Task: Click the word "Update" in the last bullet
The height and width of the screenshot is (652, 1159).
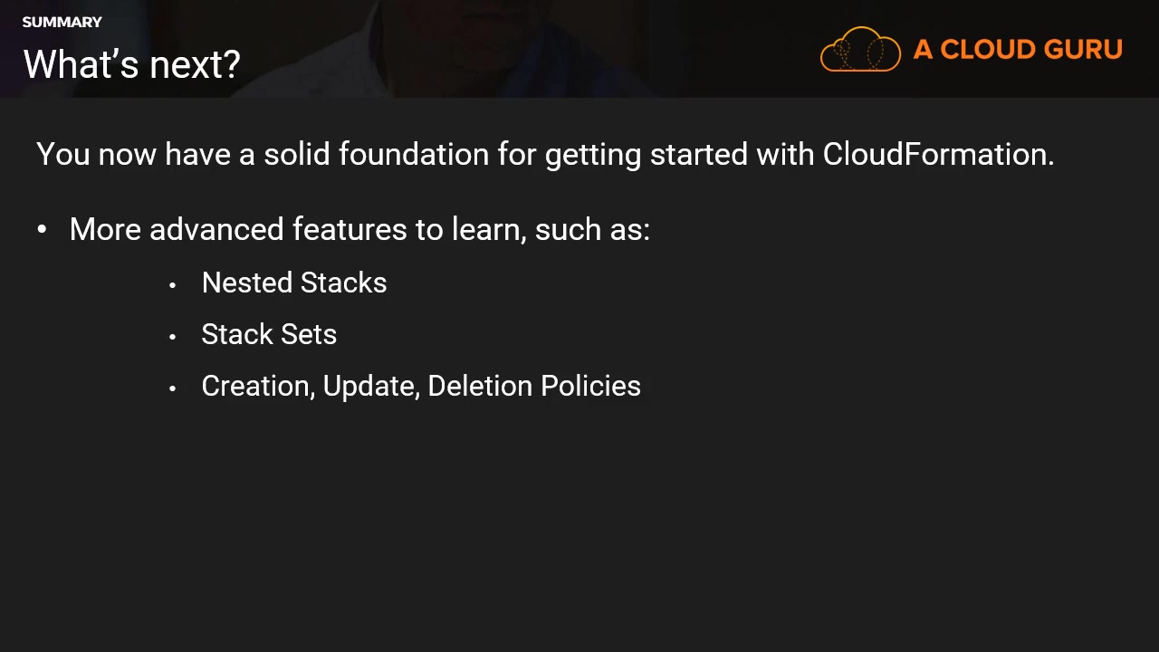Action: tap(370, 386)
